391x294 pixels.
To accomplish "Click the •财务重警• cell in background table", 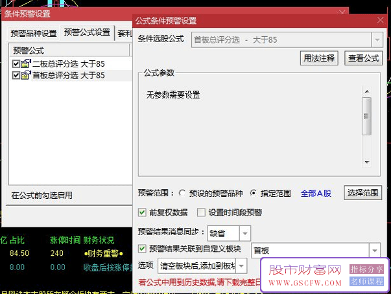I will pyautogui.click(x=104, y=254).
